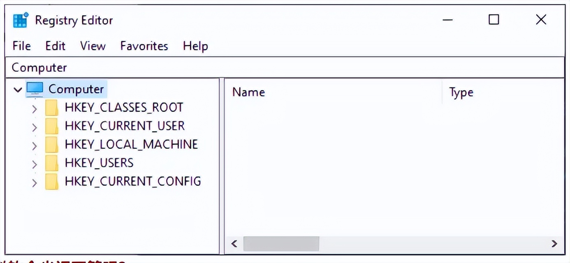Click the HKEY_CLASSES_ROOT folder icon
Viewport: 570px width, 263px height.
51,108
